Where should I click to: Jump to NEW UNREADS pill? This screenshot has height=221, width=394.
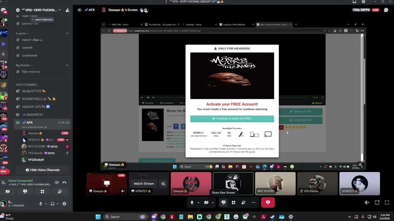[42, 20]
